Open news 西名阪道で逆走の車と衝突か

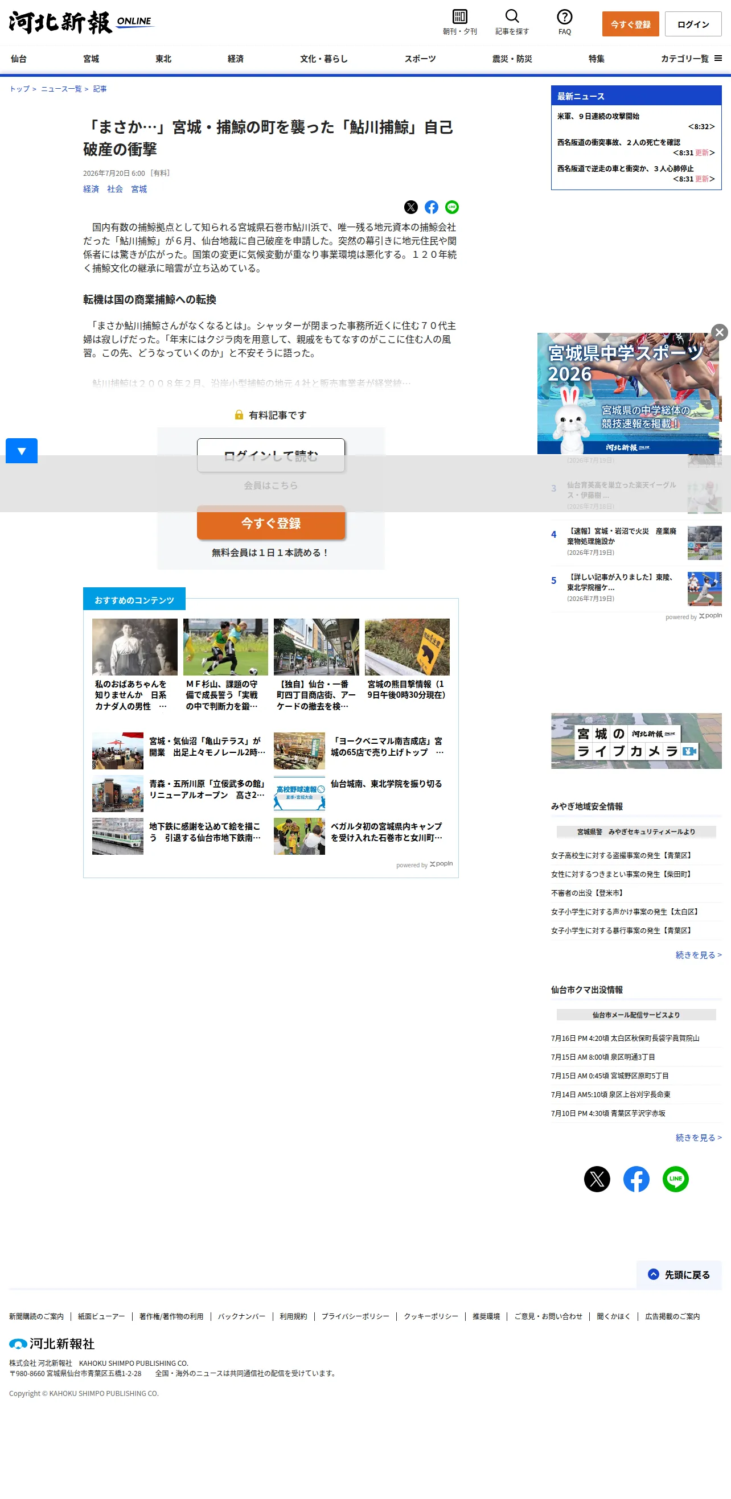625,169
